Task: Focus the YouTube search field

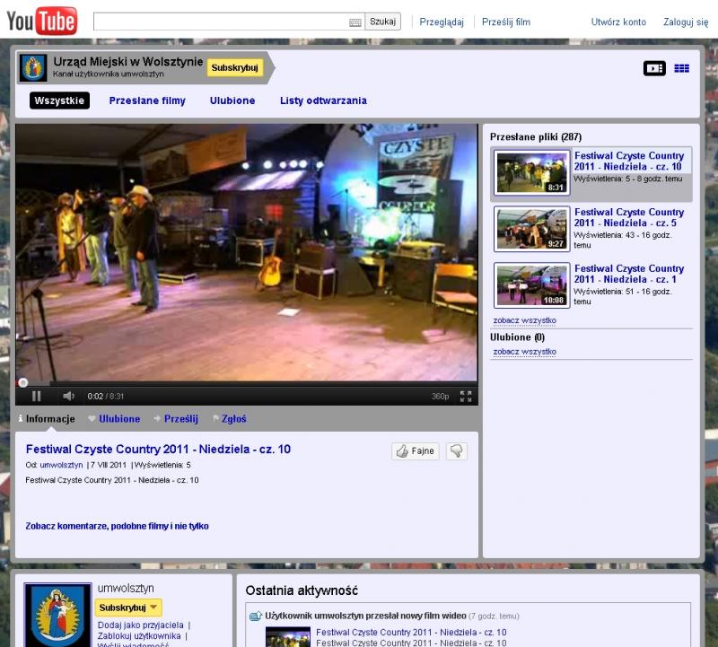Action: [229, 22]
